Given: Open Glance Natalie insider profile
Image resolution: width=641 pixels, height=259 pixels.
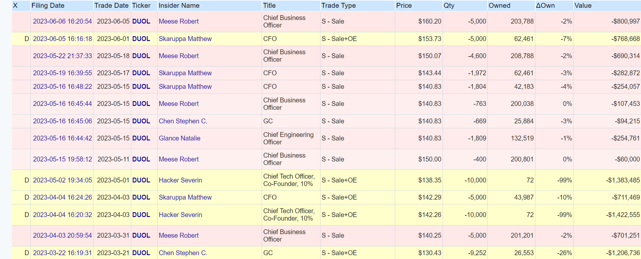Looking at the screenshot, I should 179,138.
